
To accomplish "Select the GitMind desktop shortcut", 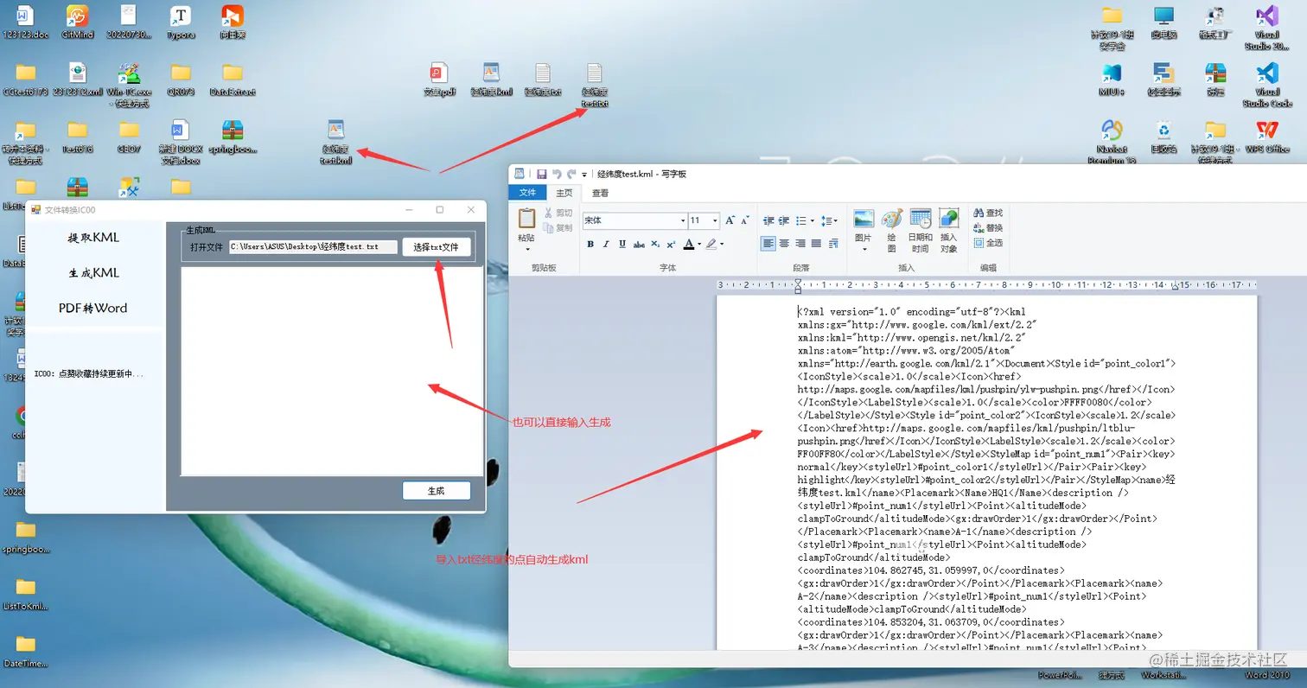I will click(x=78, y=23).
